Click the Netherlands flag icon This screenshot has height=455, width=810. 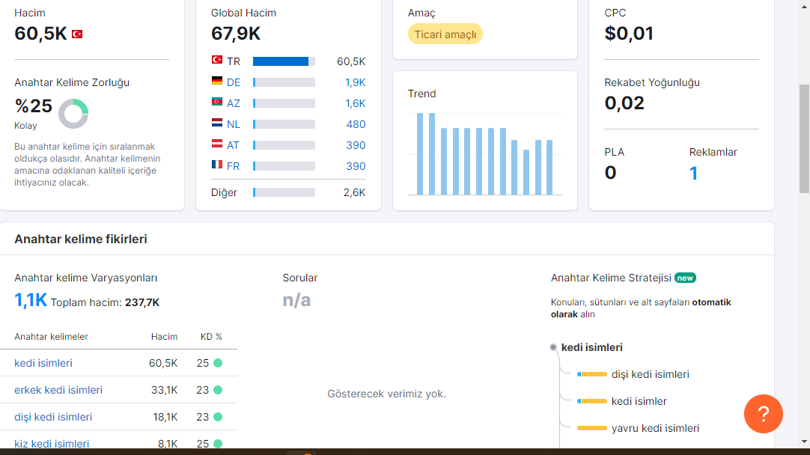coord(217,123)
